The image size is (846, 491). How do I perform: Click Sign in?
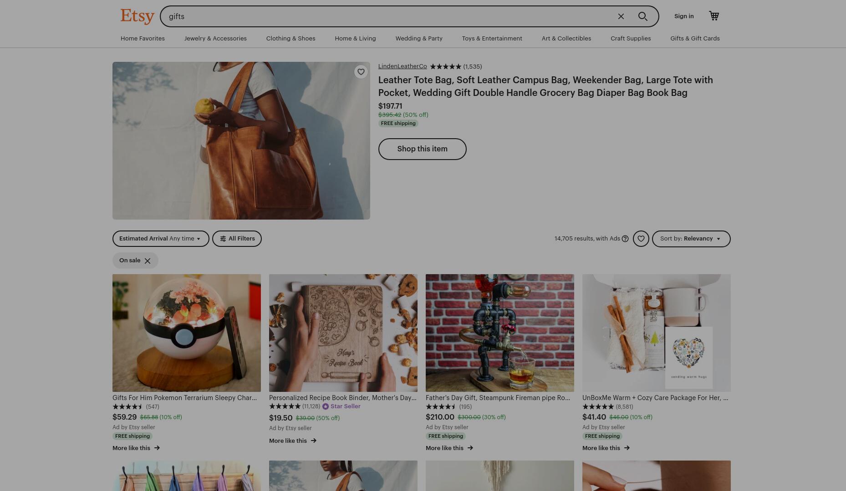pyautogui.click(x=684, y=16)
